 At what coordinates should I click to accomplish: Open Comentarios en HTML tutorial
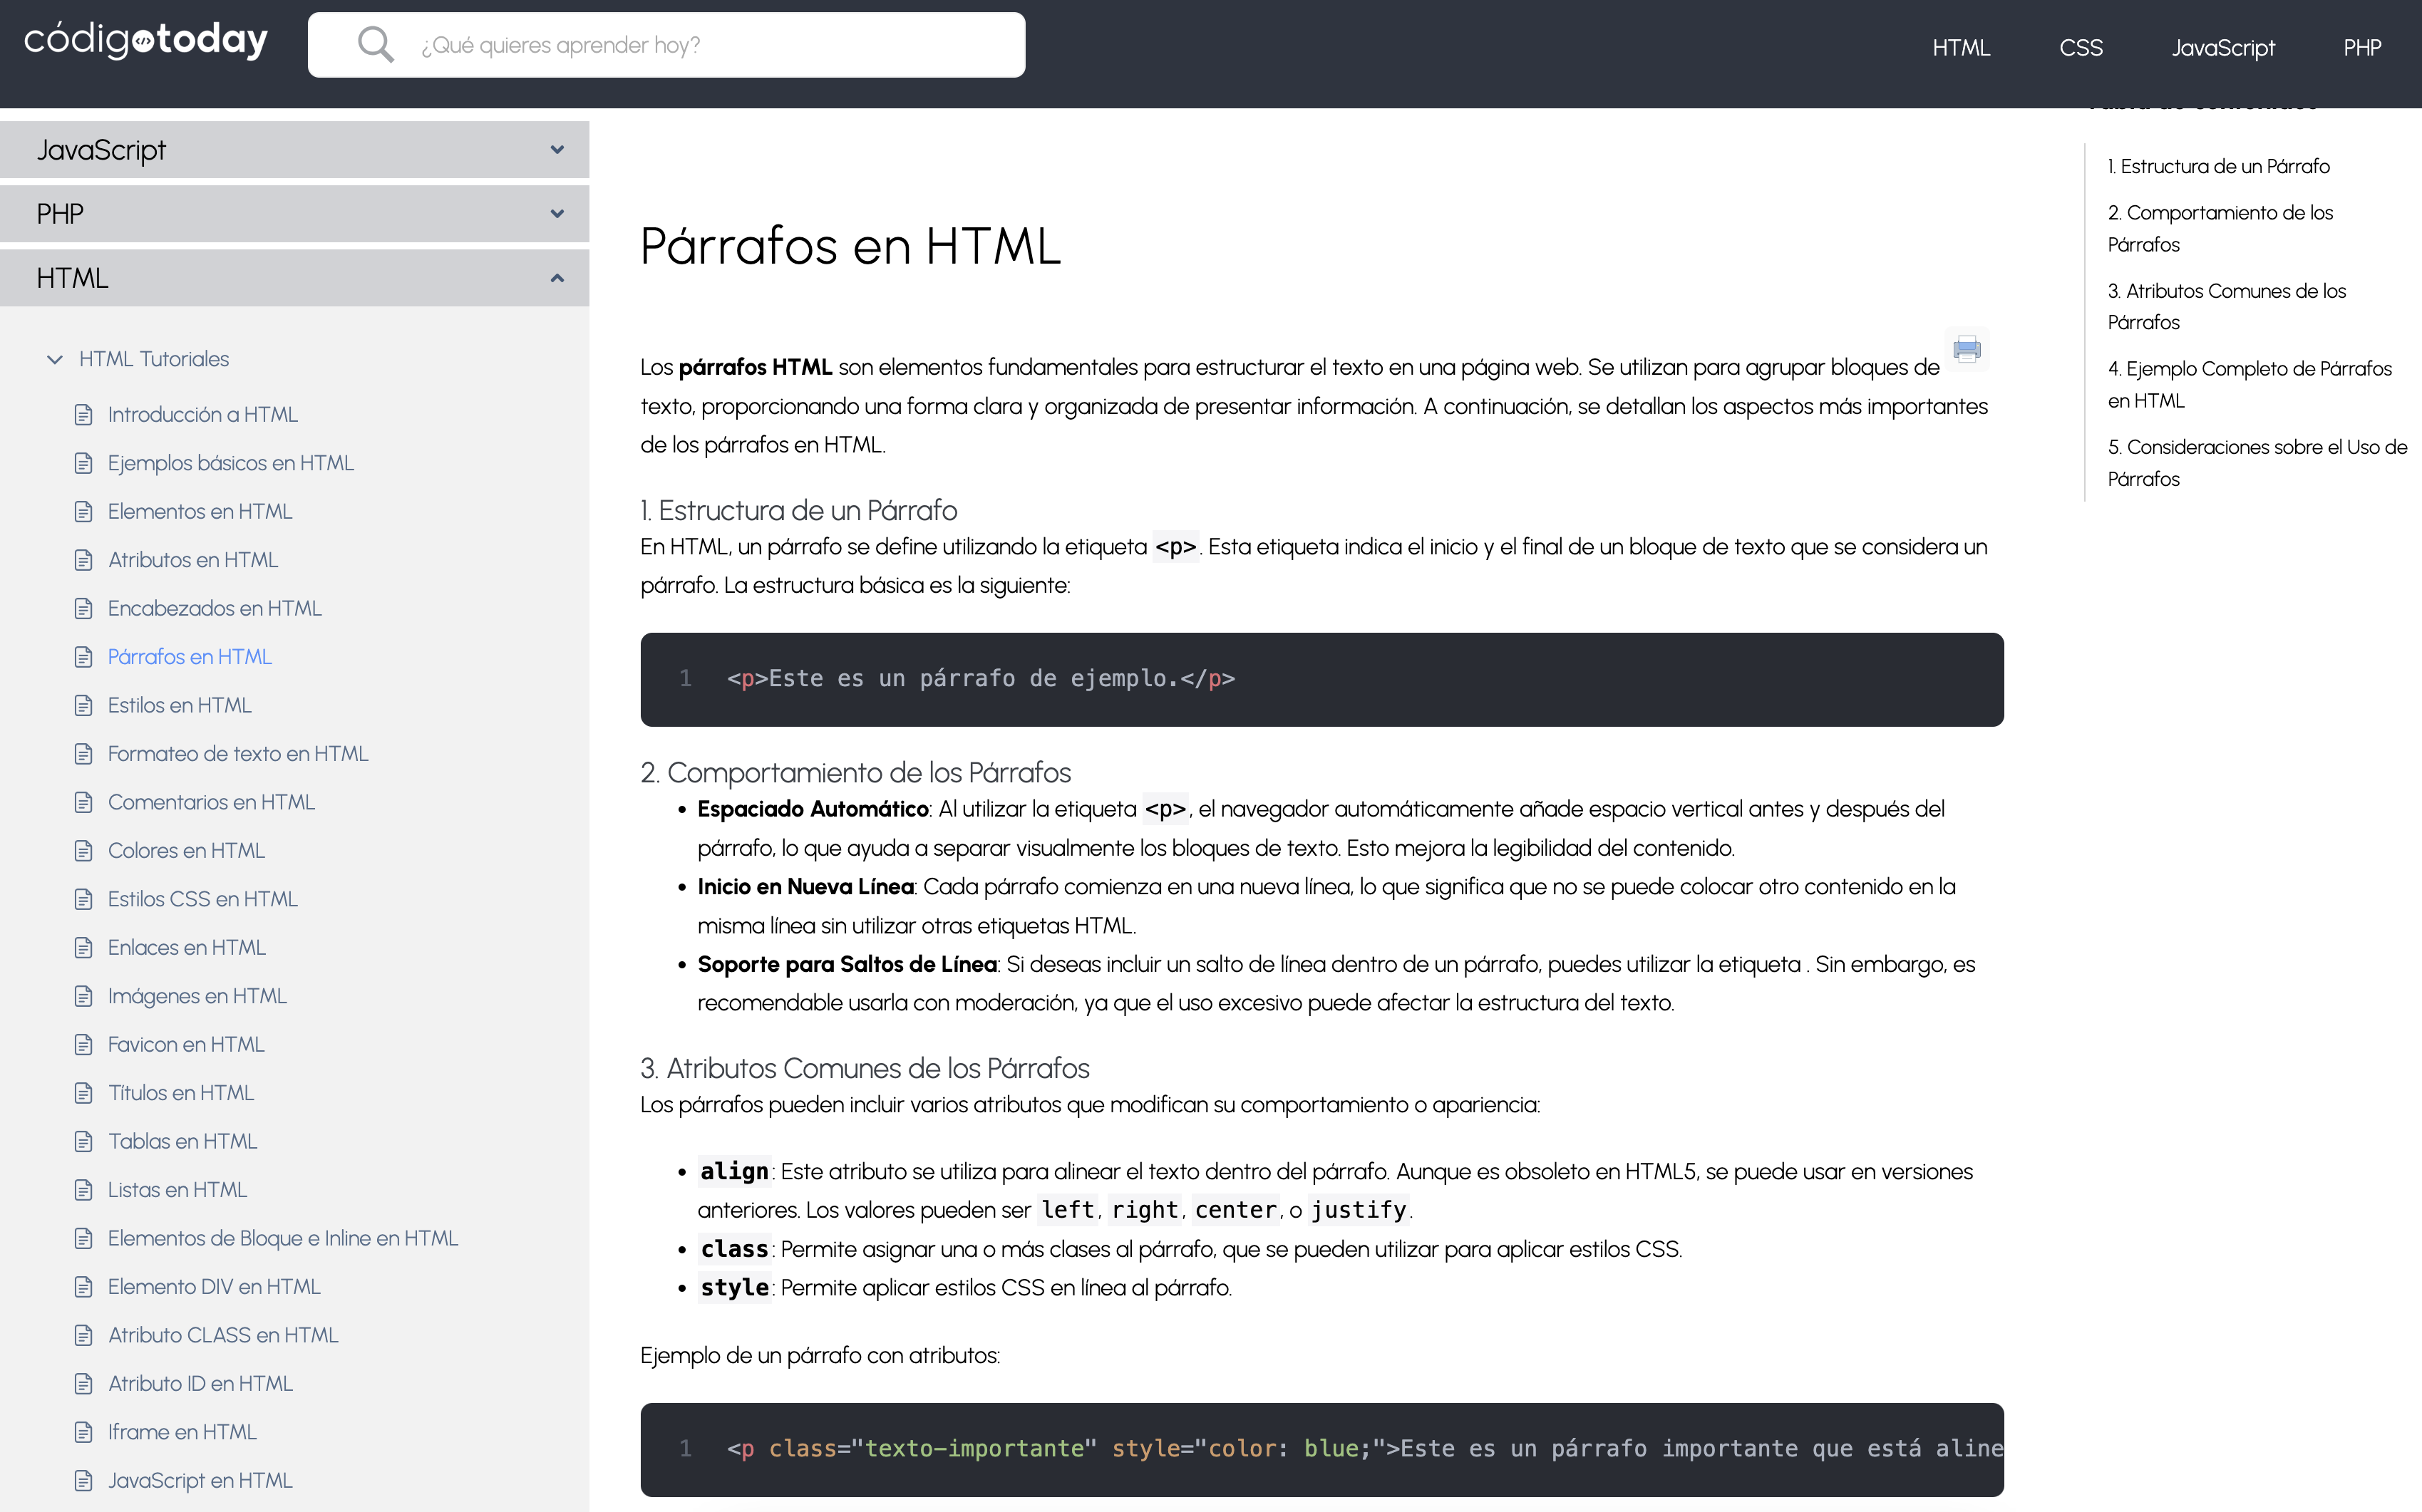[212, 803]
